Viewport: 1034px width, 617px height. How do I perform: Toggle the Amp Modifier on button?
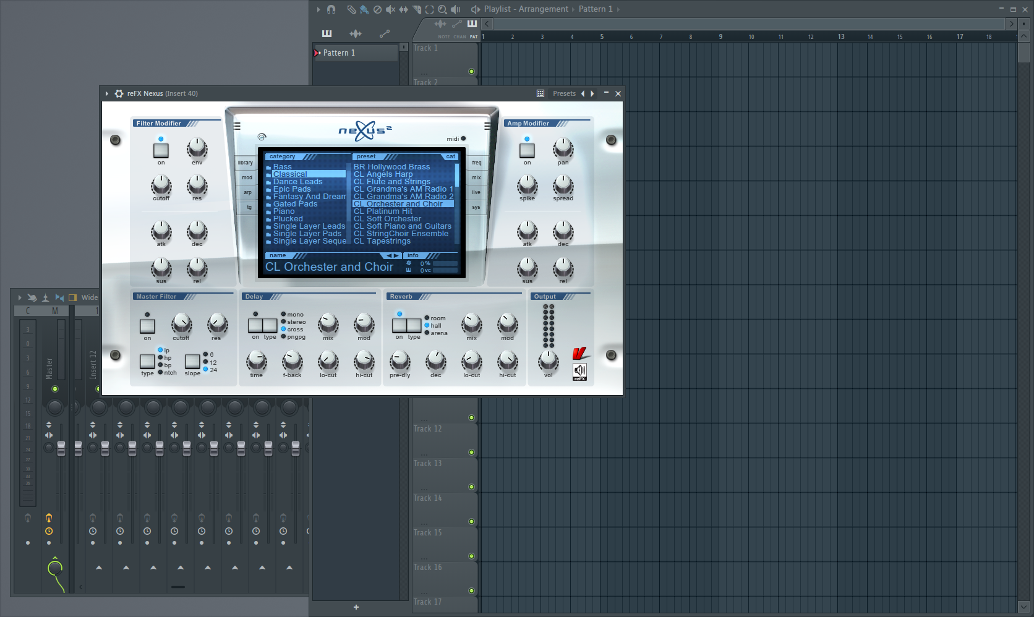coord(527,150)
